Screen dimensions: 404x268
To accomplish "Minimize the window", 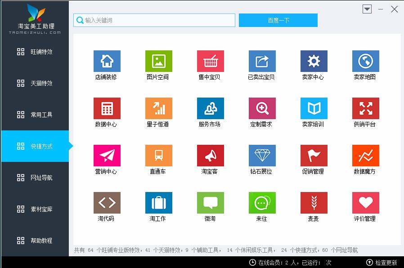I will [381, 9].
